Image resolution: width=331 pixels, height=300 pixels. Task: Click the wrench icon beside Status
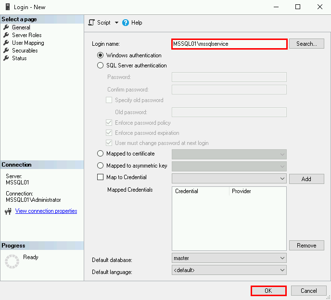(6, 58)
